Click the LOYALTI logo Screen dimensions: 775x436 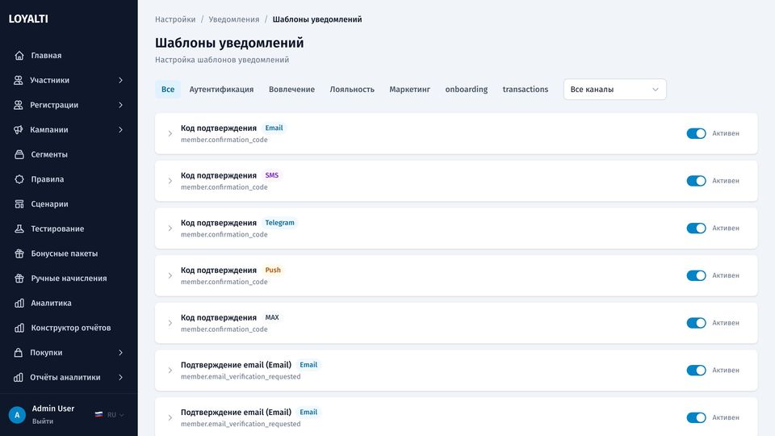pyautogui.click(x=28, y=19)
